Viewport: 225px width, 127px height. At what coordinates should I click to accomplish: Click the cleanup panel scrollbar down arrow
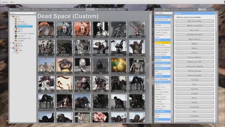(216, 121)
